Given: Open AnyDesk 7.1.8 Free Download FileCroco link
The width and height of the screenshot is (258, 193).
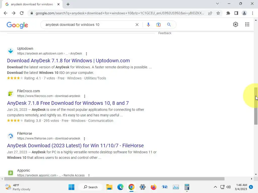Looking at the screenshot, I should tap(68, 103).
